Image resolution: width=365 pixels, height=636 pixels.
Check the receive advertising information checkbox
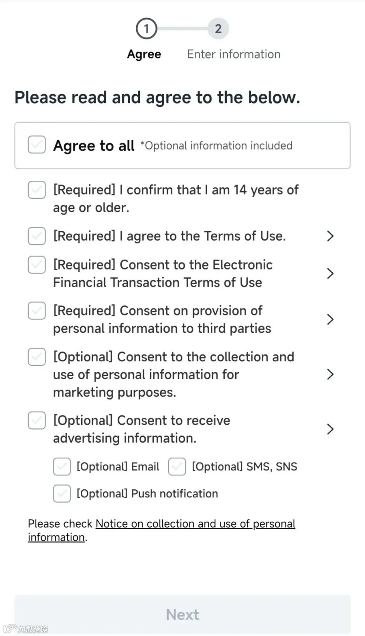click(36, 421)
